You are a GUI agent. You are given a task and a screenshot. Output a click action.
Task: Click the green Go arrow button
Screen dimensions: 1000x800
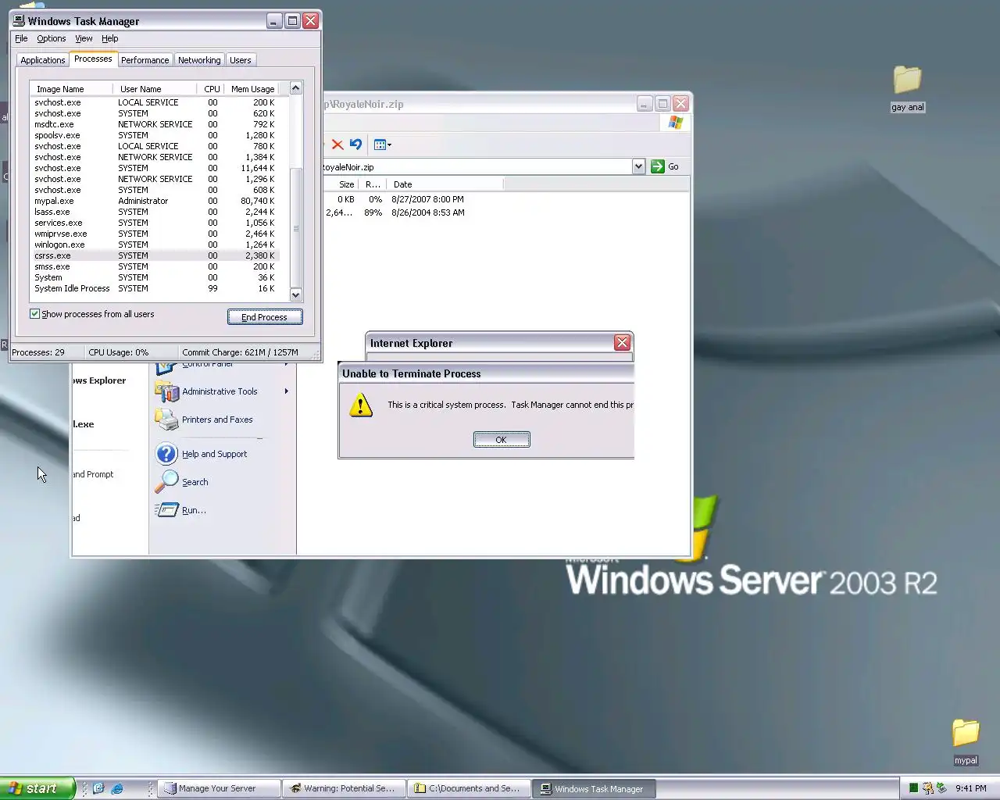coord(658,166)
